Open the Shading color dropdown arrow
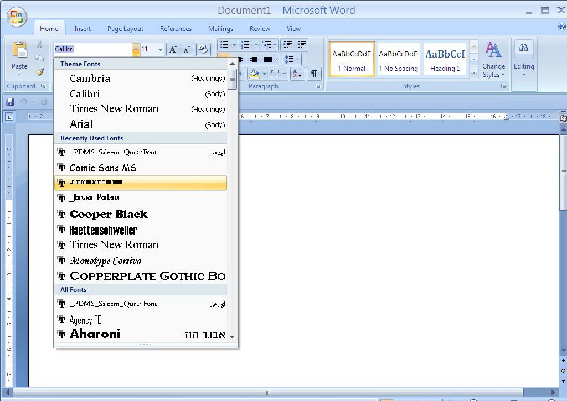This screenshot has width=567, height=401. [264, 74]
